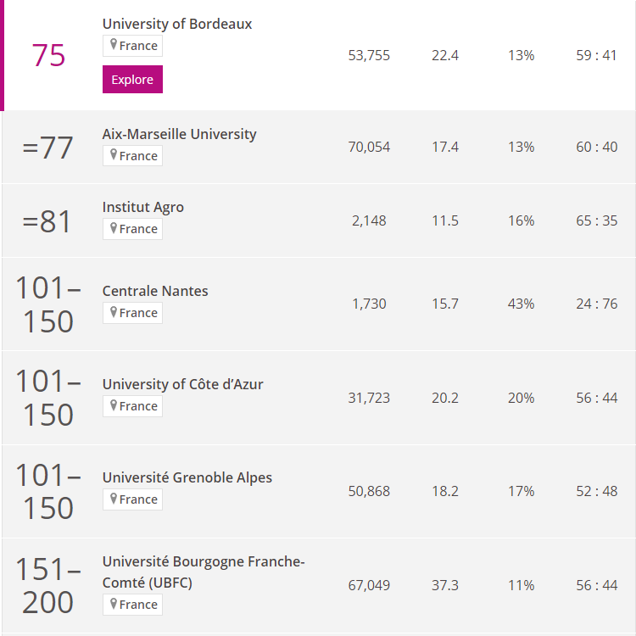Click the Explore button for University of Bordeaux

pyautogui.click(x=132, y=79)
